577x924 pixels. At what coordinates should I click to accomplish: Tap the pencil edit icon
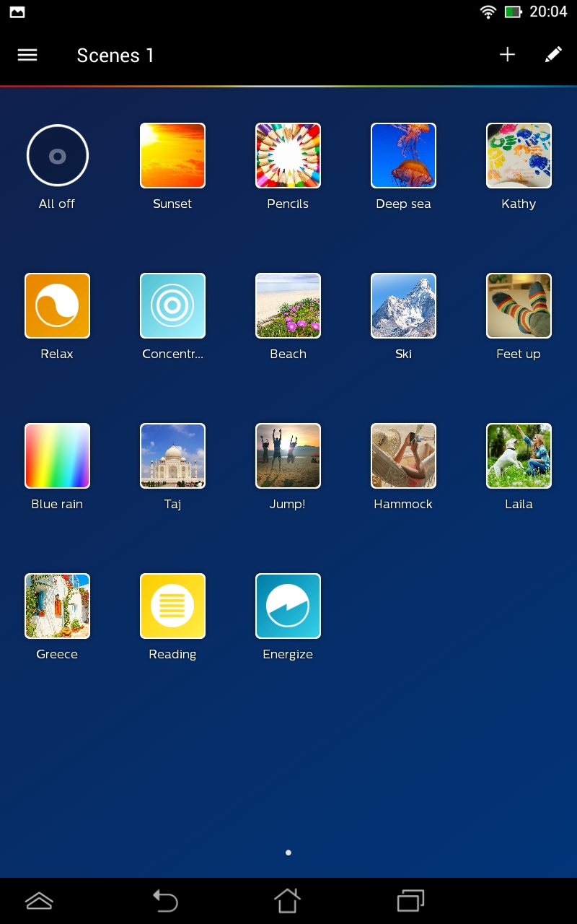[x=553, y=55]
